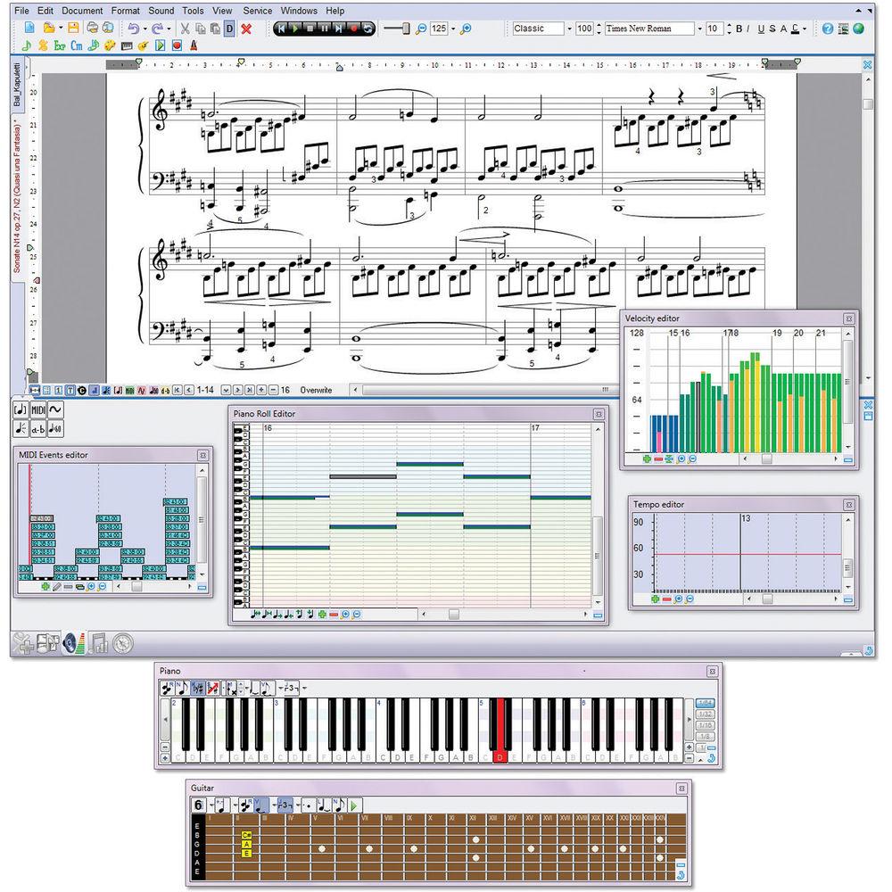Screen dimensions: 892x892
Task: Click the Help question mark icon on toolbar
Action: (x=828, y=29)
